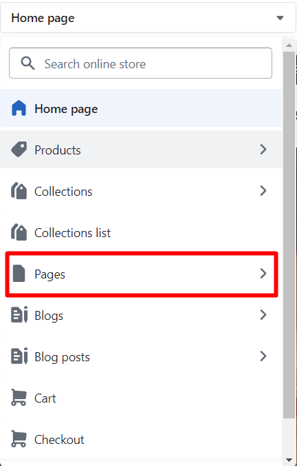The height and width of the screenshot is (466, 297).
Task: Click the Blog posts icon
Action: (x=19, y=356)
